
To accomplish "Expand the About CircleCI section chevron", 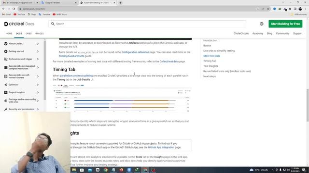I will tap(38, 44).
